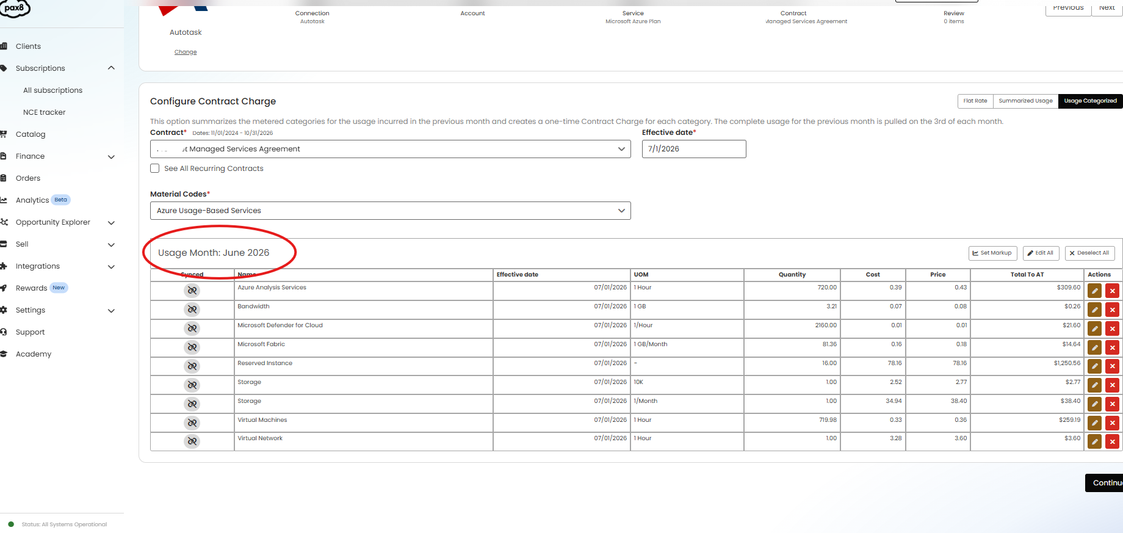Edit the Virtual Network row
This screenshot has width=1123, height=533.
[1095, 442]
